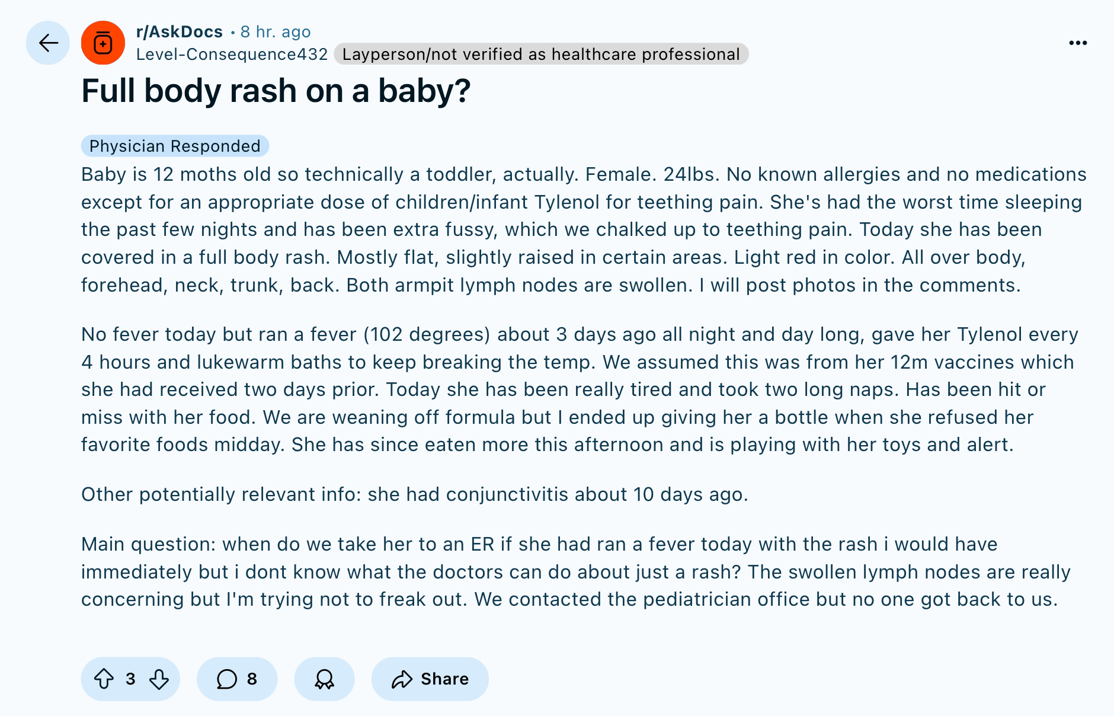Filter by Physician Responded post flair
The image size is (1114, 716).
[175, 146]
